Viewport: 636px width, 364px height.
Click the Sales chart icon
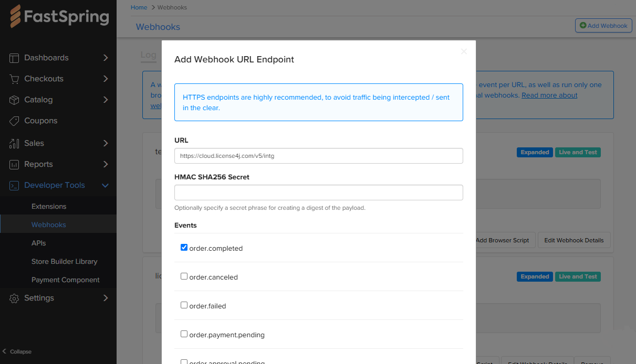(15, 143)
